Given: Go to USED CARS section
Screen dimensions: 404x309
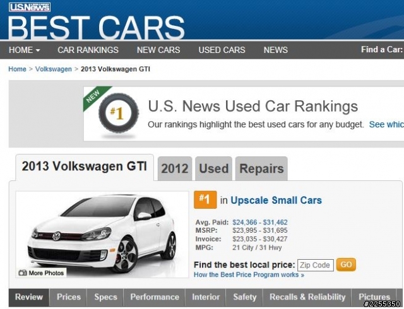Looking at the screenshot, I should (x=222, y=50).
